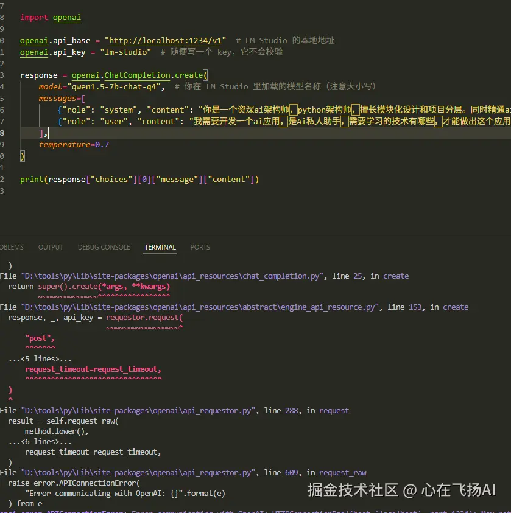Click the LM Studio model name comment
511x513 pixels.
coord(275,86)
